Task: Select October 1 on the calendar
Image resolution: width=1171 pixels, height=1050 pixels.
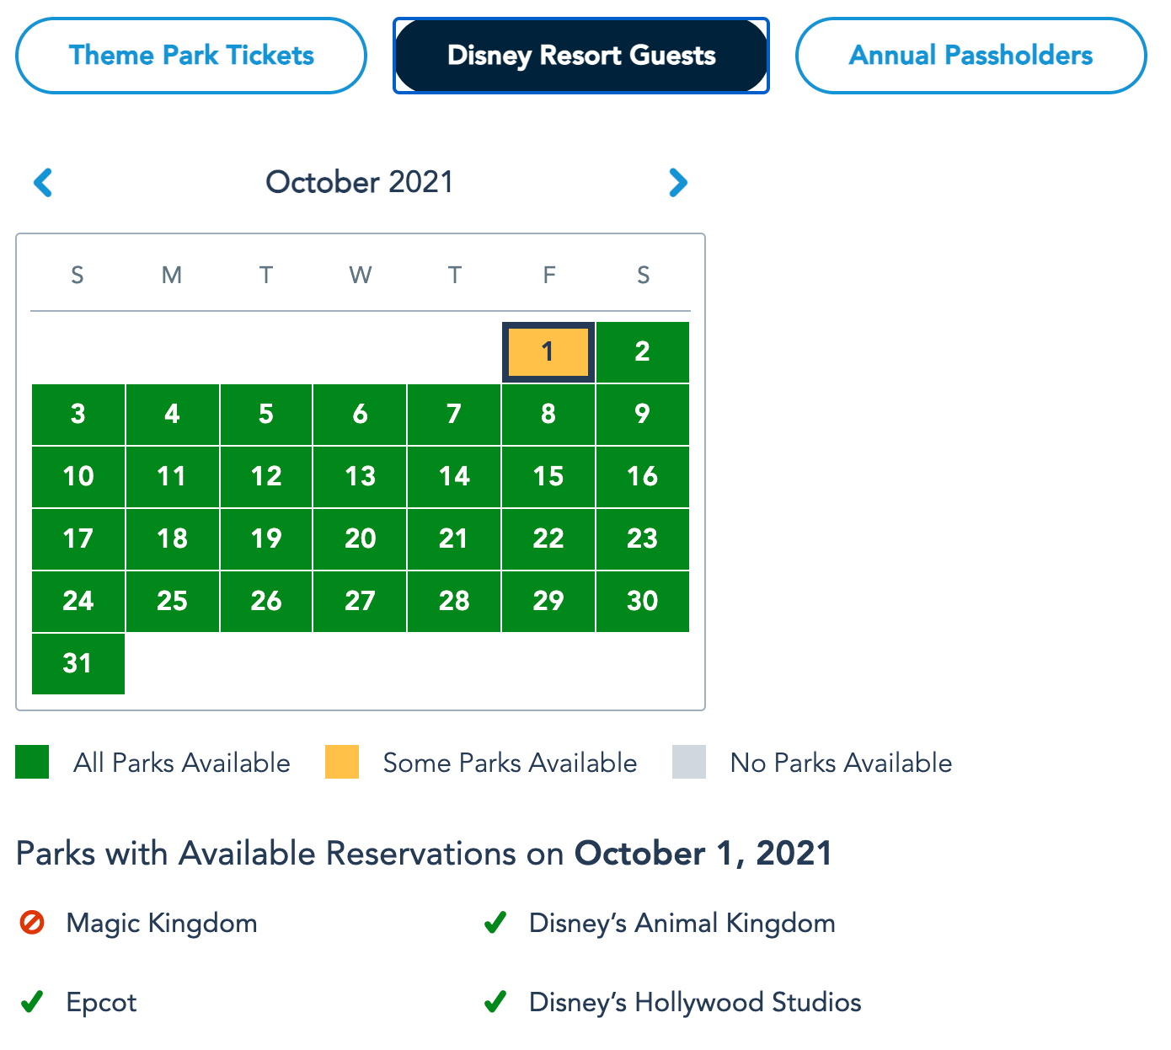Action: pos(548,351)
